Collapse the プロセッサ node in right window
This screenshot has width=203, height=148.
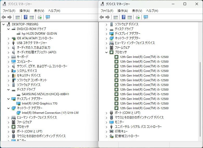click(106, 52)
